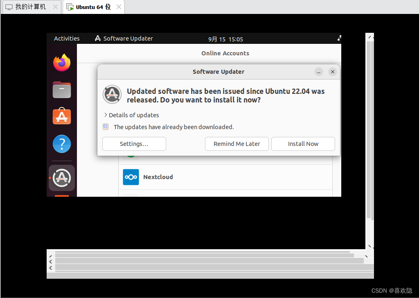The image size is (419, 298).
Task: Click the Online Accounts window title
Action: click(x=225, y=53)
